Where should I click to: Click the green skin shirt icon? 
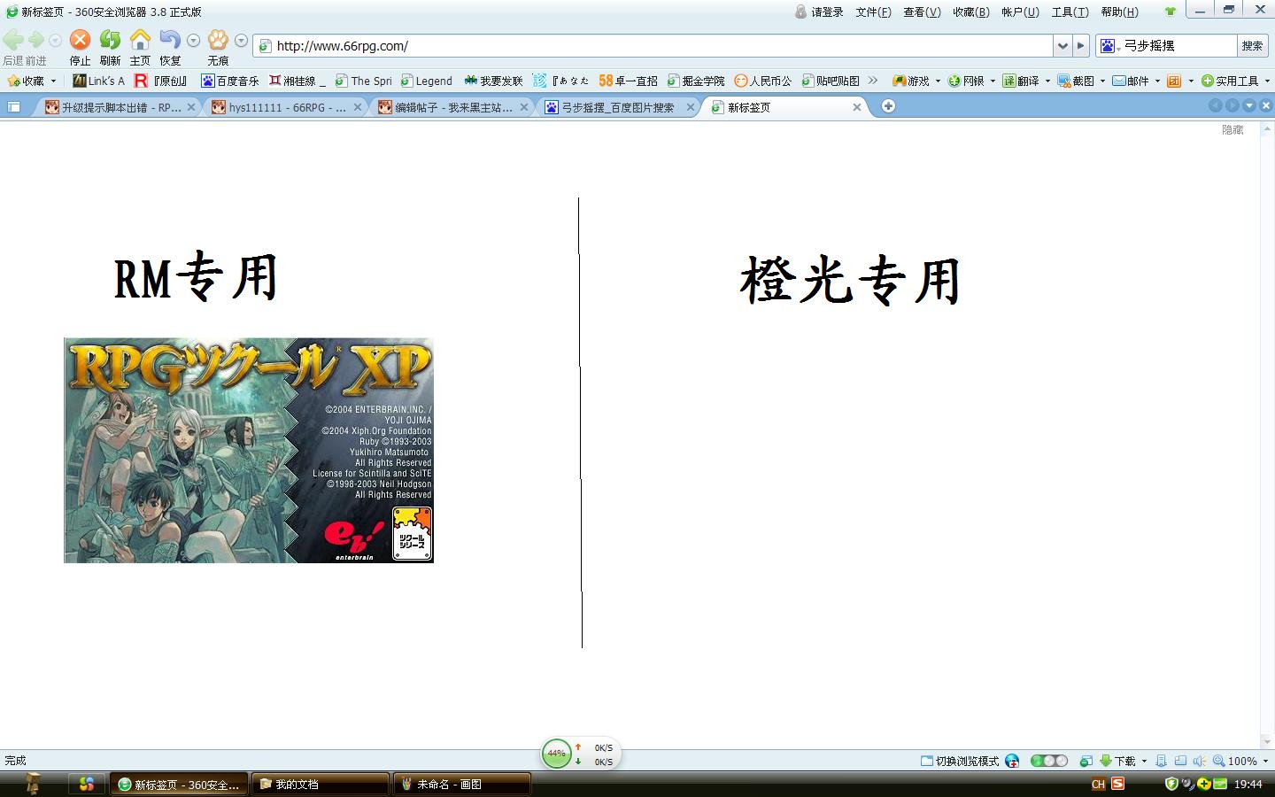click(1170, 12)
